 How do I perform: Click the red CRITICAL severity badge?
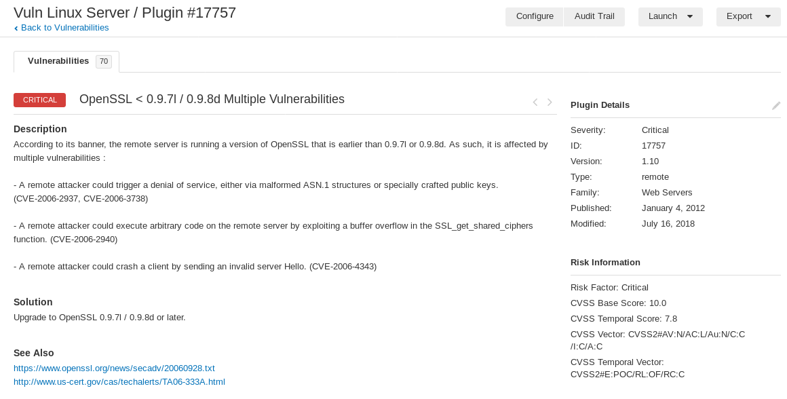click(39, 100)
